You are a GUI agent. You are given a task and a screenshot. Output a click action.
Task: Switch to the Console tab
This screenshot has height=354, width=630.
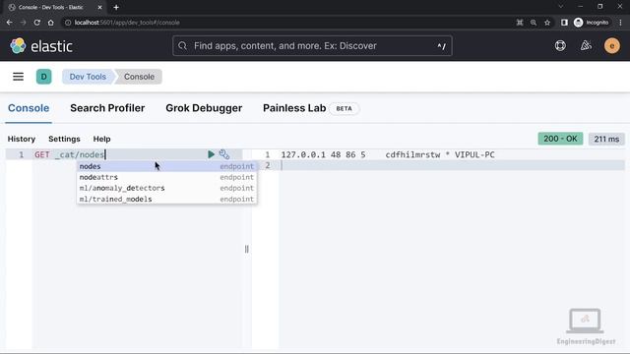[x=29, y=108]
